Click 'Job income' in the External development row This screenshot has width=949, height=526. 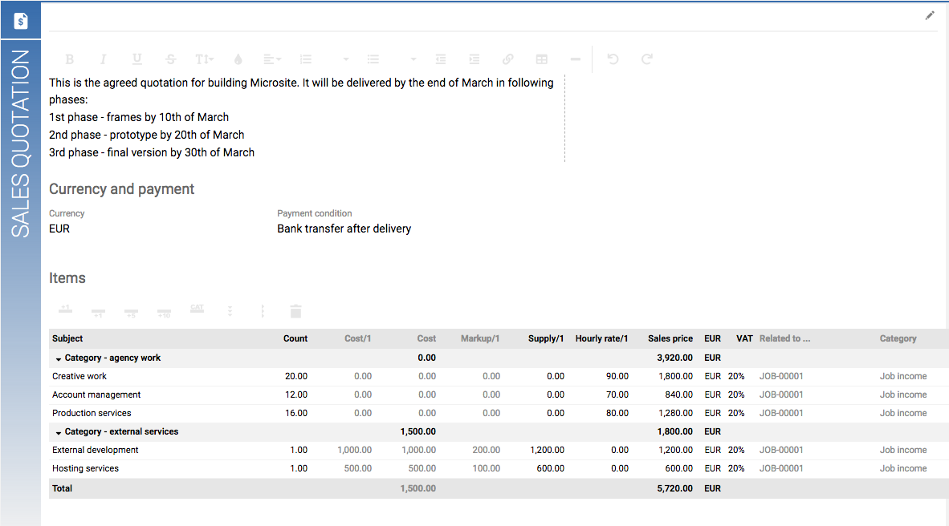click(903, 450)
